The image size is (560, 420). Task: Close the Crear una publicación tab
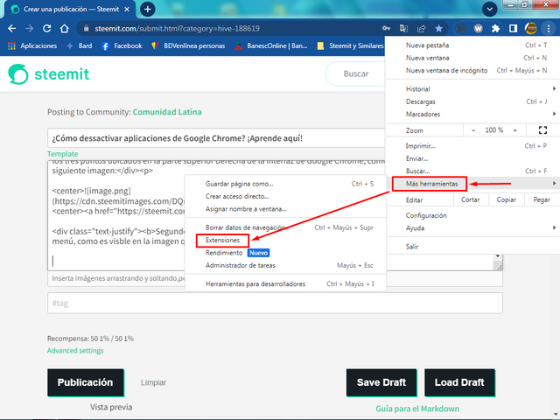[127, 10]
